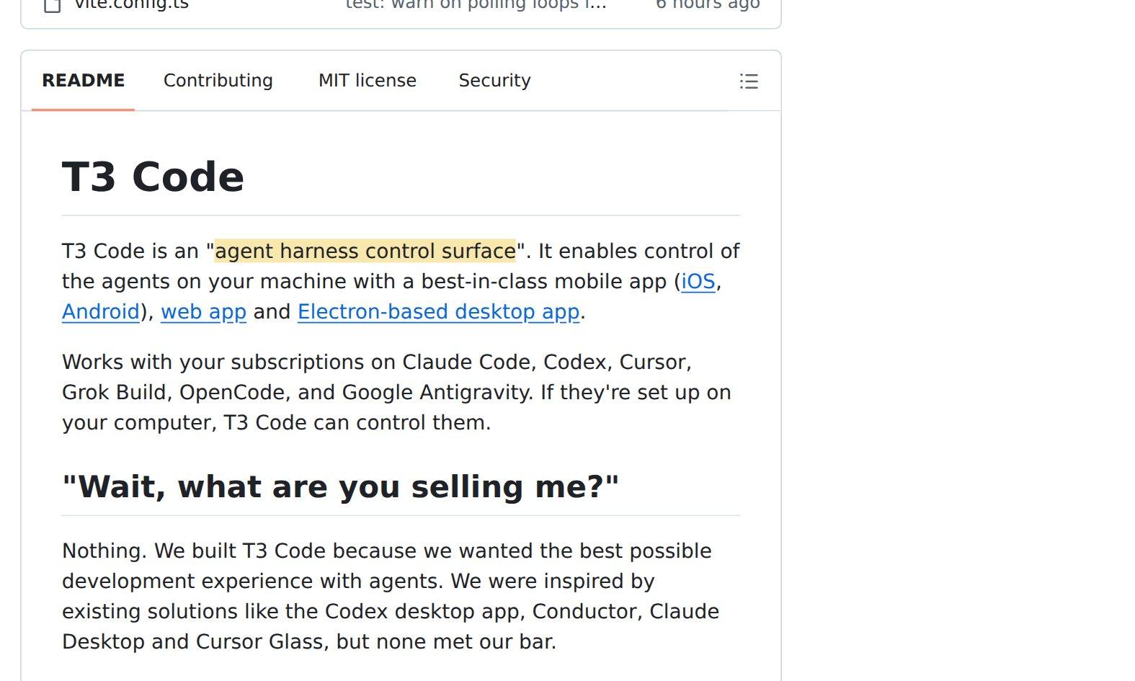This screenshot has height=681, width=1135.
Task: Open the web app link
Action: (203, 312)
